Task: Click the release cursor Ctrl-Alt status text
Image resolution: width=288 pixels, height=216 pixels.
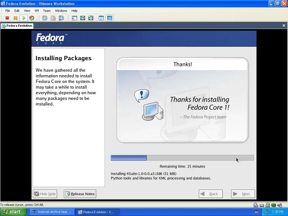Action: click(22, 205)
